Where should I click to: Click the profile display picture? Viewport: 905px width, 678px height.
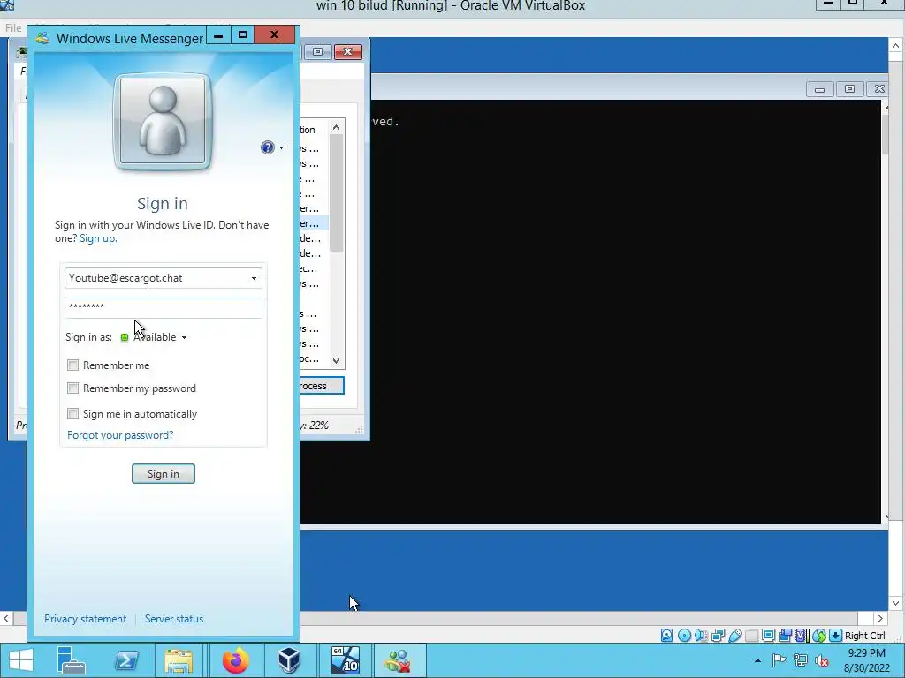tap(163, 122)
